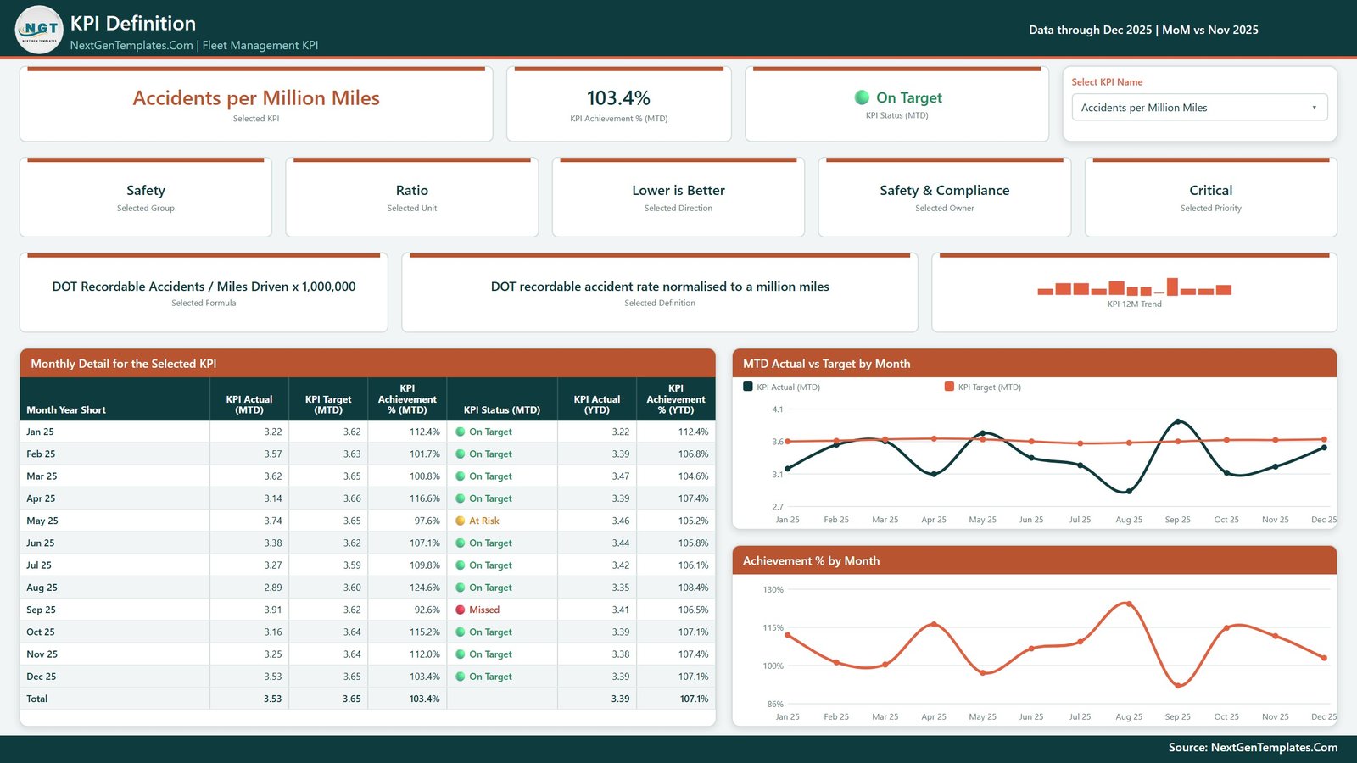Click the Missed status text
The height and width of the screenshot is (763, 1357).
tap(484, 610)
